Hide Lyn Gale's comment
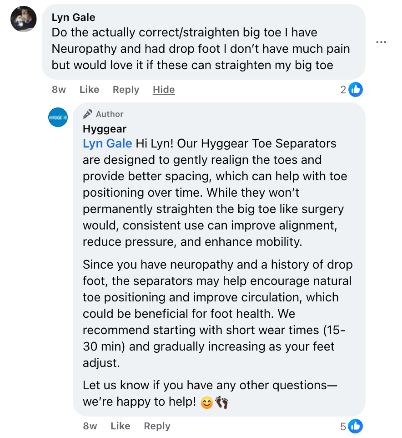Screen dimensions: 402x438 coord(164,90)
